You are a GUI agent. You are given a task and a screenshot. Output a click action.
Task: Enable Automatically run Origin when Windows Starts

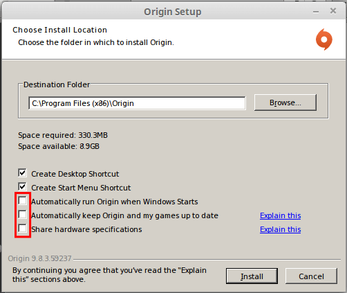22,201
